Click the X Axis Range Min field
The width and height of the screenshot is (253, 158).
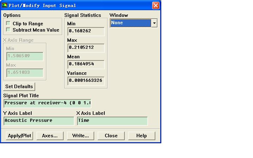(25, 56)
